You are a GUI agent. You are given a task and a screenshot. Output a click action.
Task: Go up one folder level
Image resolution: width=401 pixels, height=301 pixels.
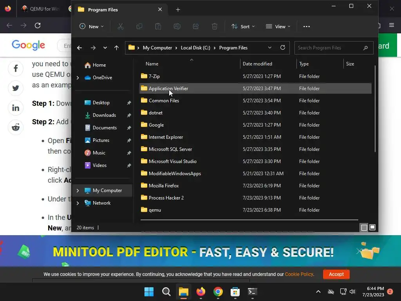pos(116,48)
